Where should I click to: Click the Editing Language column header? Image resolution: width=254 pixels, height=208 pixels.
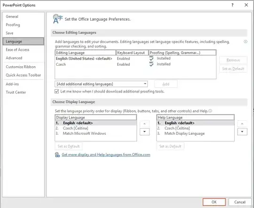[85, 53]
